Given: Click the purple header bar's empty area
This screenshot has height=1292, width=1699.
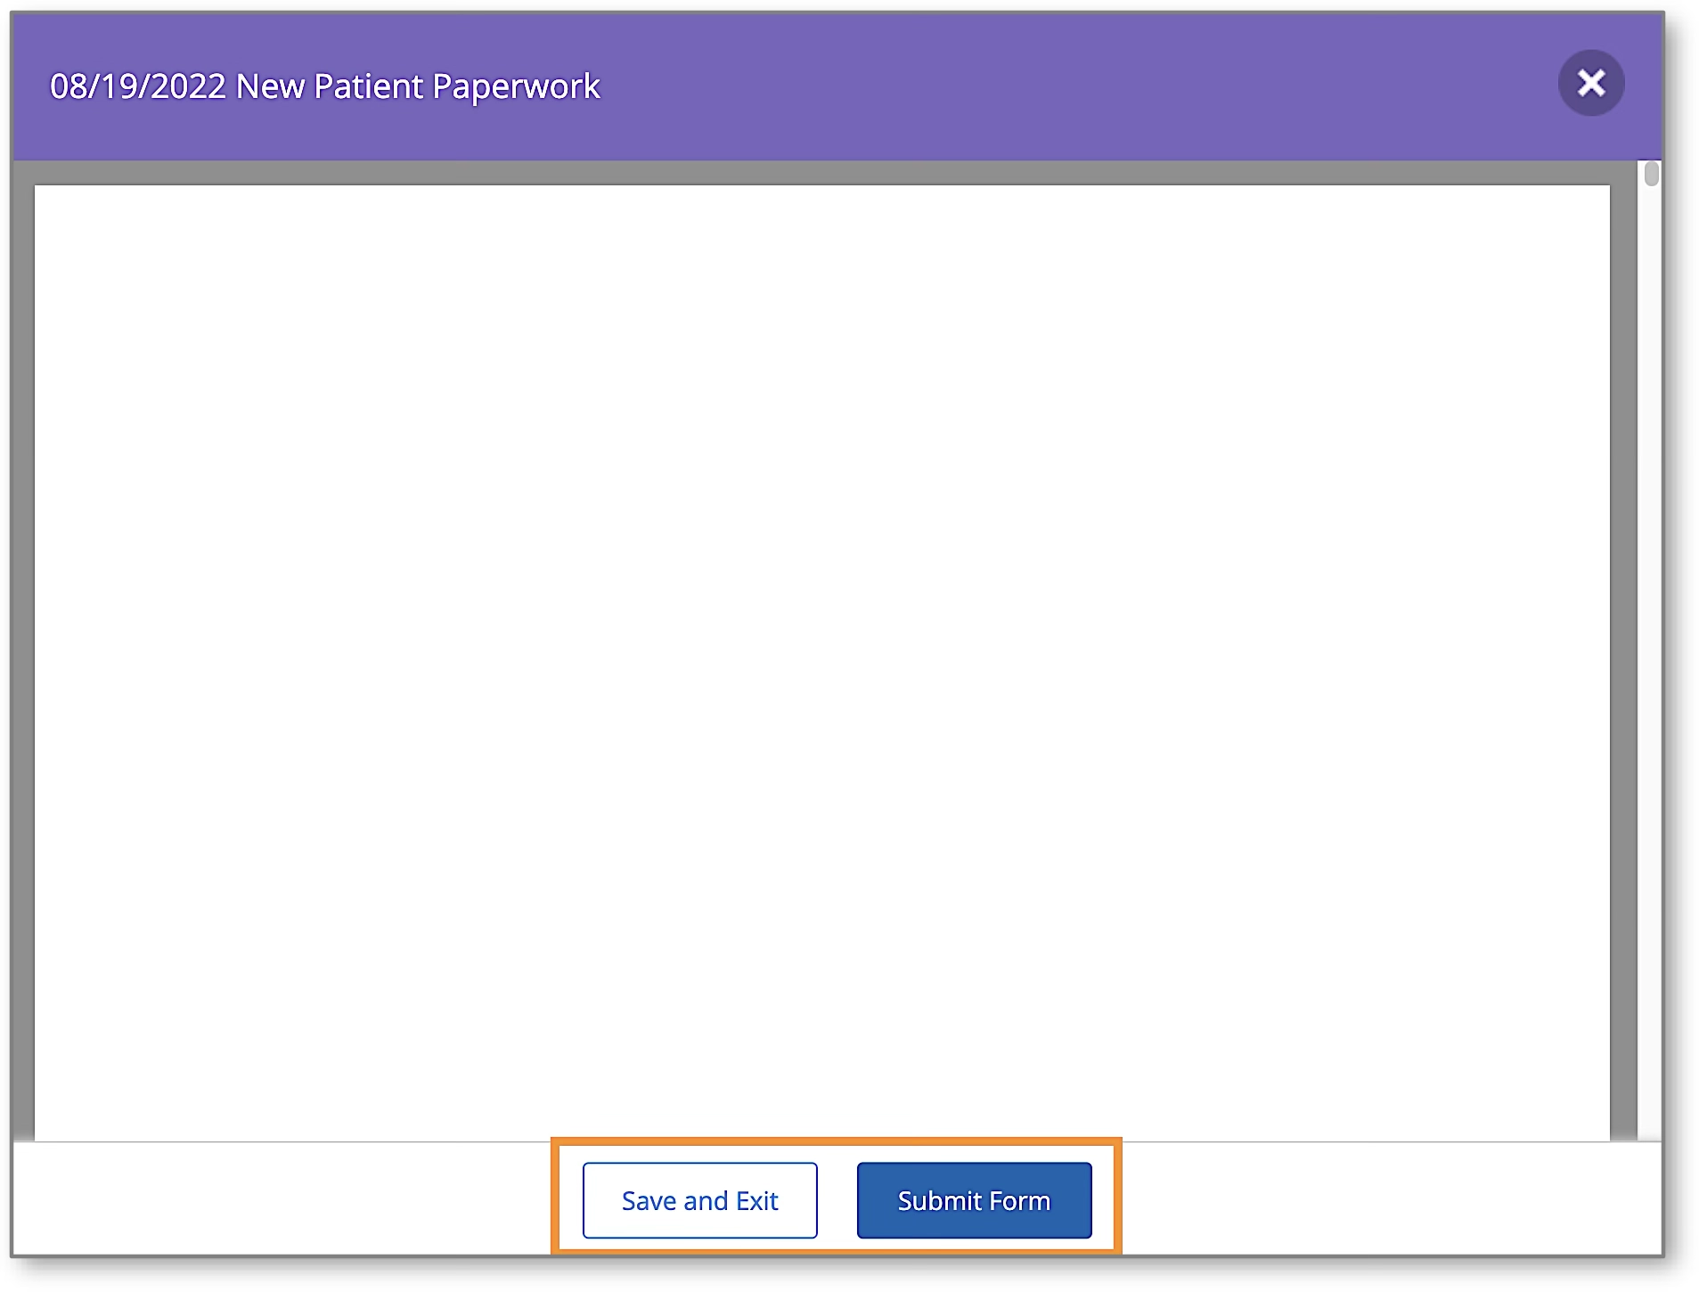Looking at the screenshot, I should coord(1069,86).
